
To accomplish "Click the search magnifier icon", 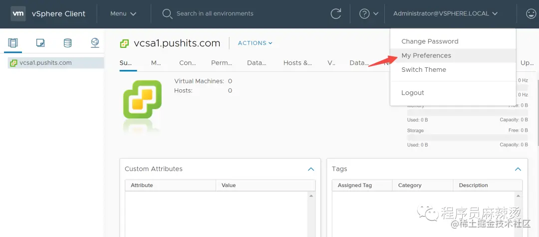I will coord(167,14).
